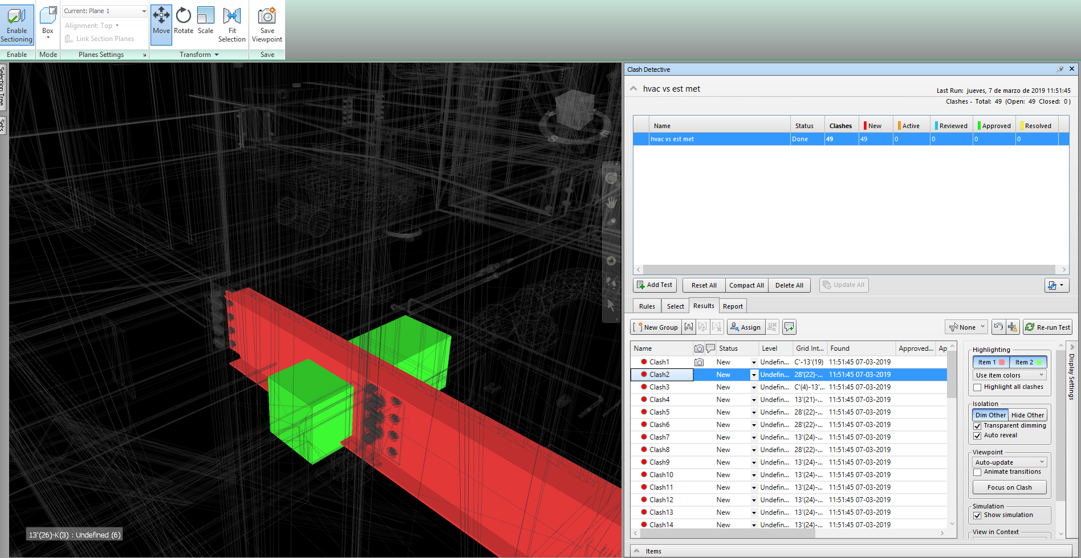Open the Use item colors dropdown

(1009, 375)
